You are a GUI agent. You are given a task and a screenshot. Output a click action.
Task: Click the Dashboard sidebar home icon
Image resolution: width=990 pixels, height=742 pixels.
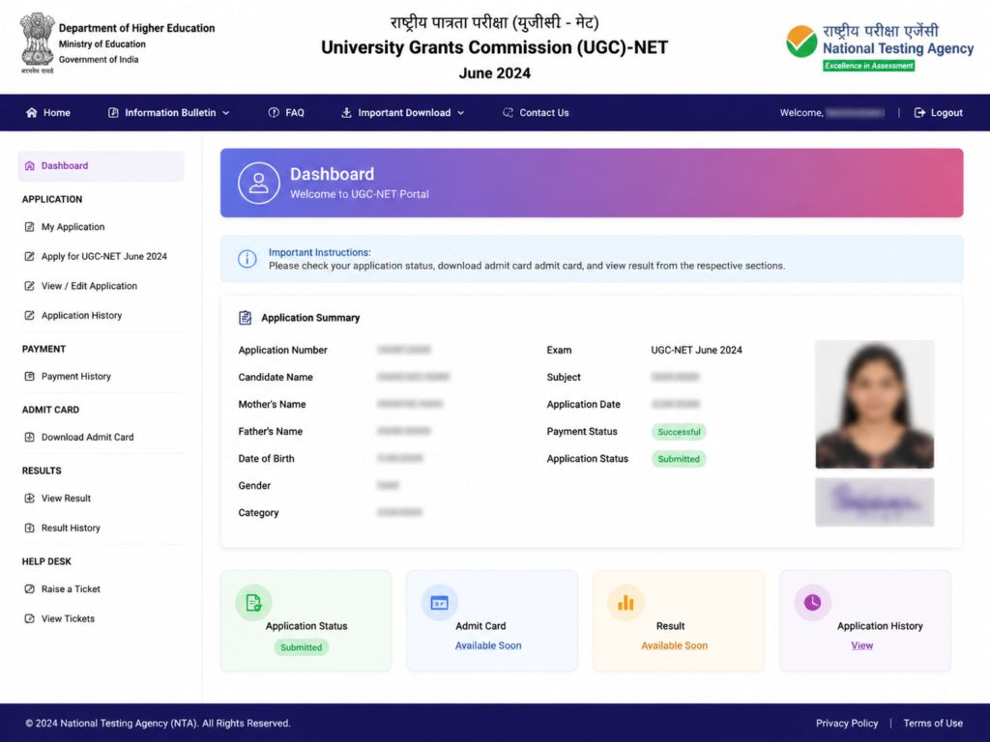pyautogui.click(x=30, y=166)
